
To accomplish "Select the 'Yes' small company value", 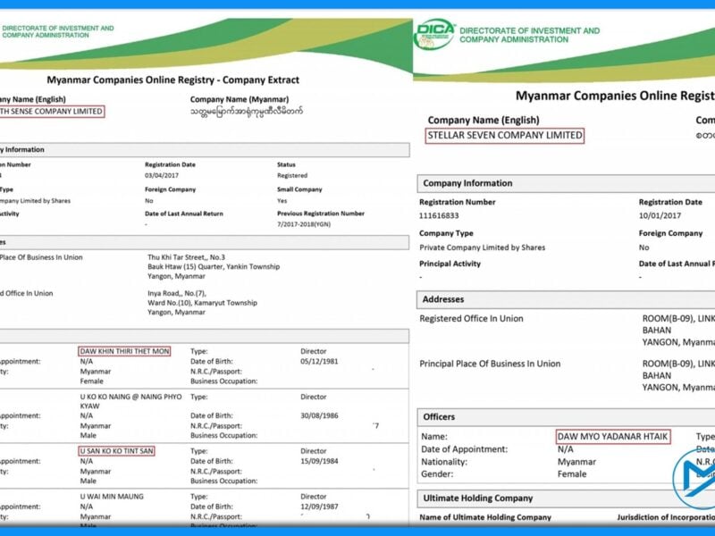I will [282, 200].
